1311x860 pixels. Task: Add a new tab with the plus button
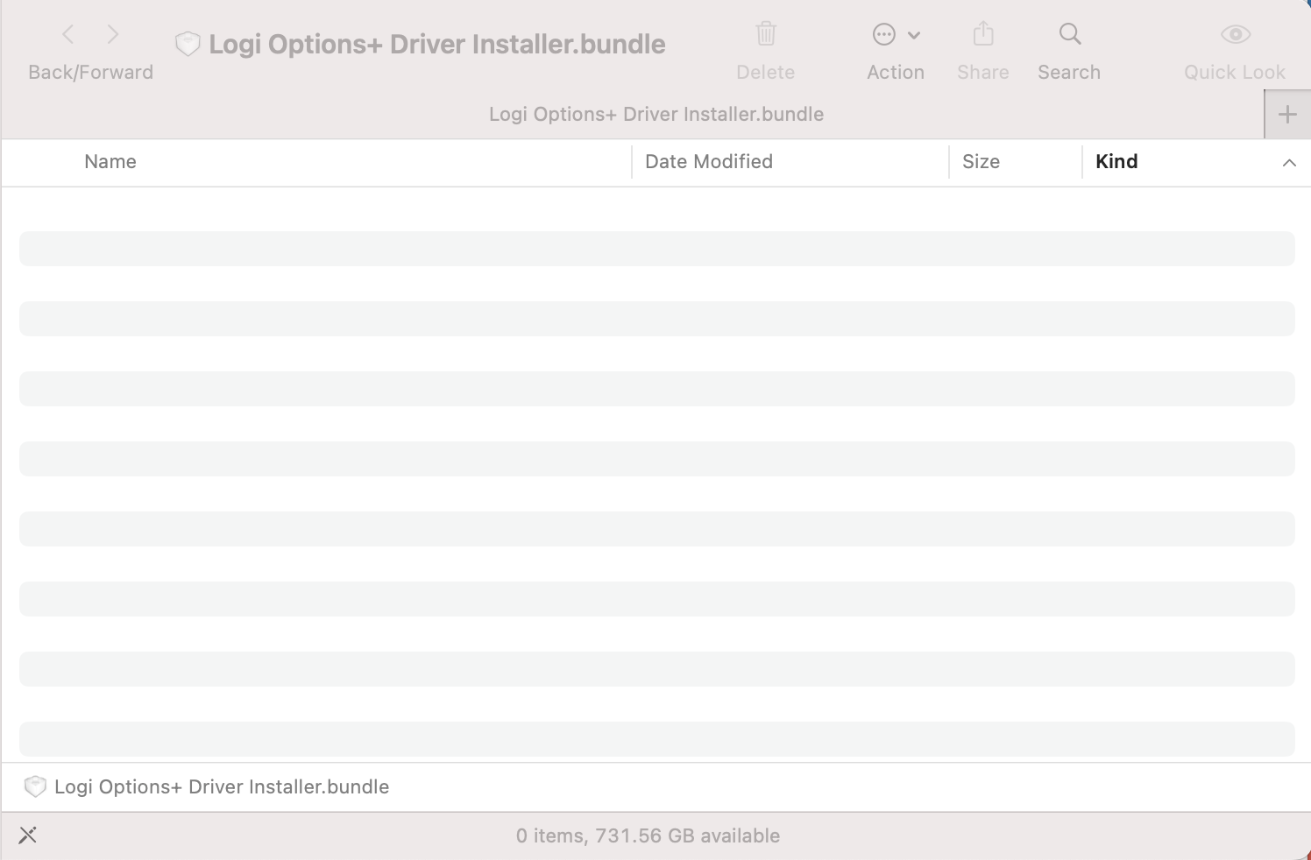[x=1287, y=115]
